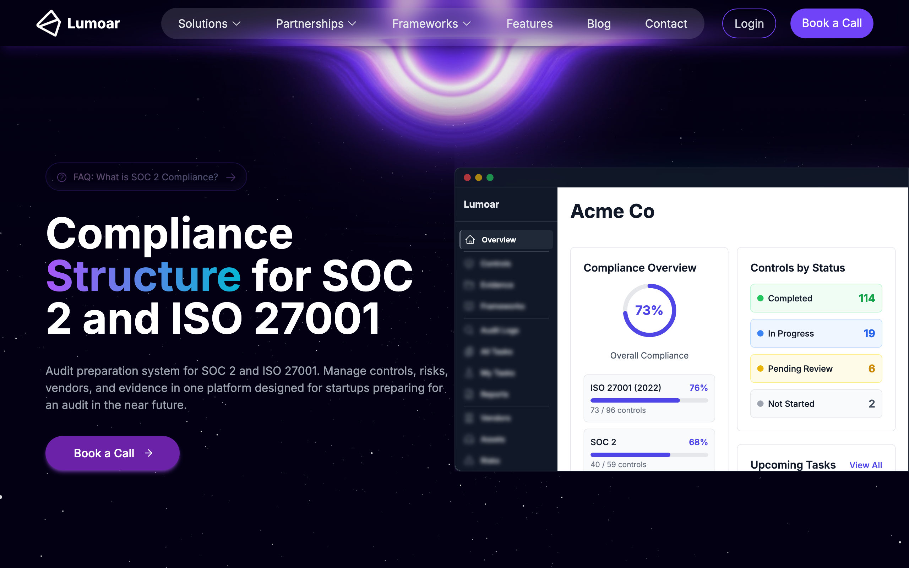Viewport: 909px width, 568px height.
Task: Open the Partnerships dropdown chevron
Action: click(352, 24)
